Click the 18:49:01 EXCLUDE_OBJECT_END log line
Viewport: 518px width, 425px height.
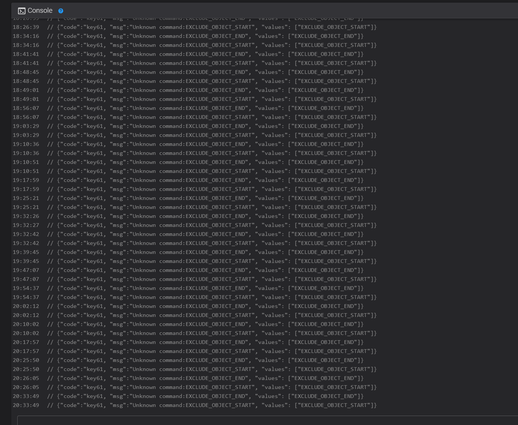pos(188,90)
